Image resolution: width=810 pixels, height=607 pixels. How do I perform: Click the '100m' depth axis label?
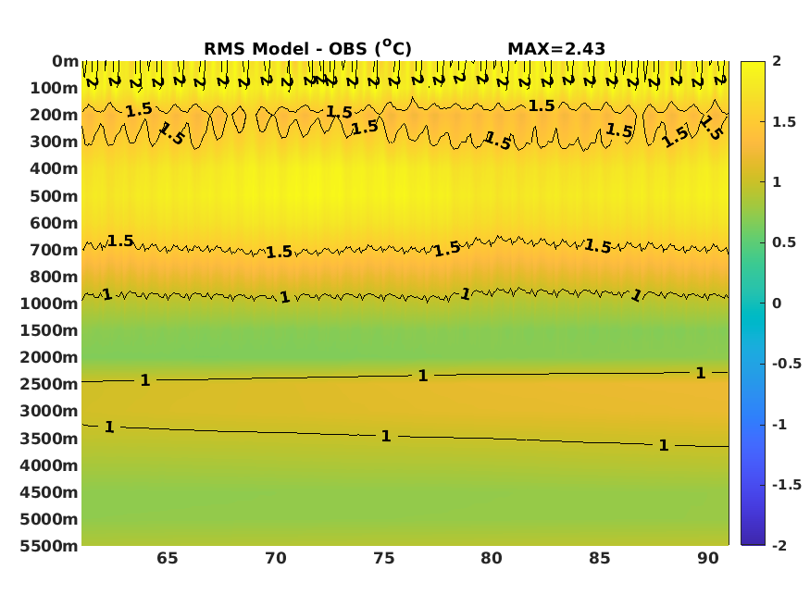tap(54, 88)
